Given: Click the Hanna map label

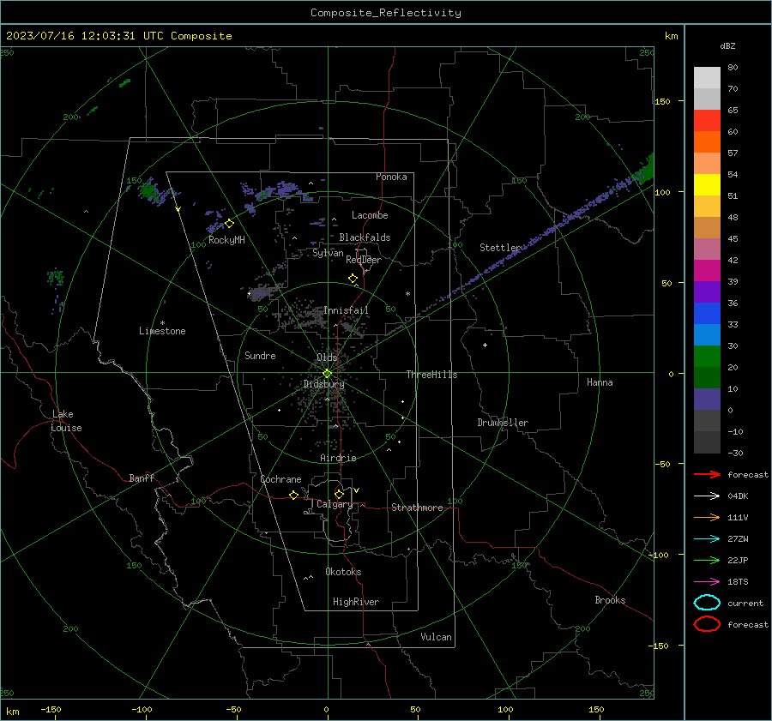Looking at the screenshot, I should [x=600, y=382].
